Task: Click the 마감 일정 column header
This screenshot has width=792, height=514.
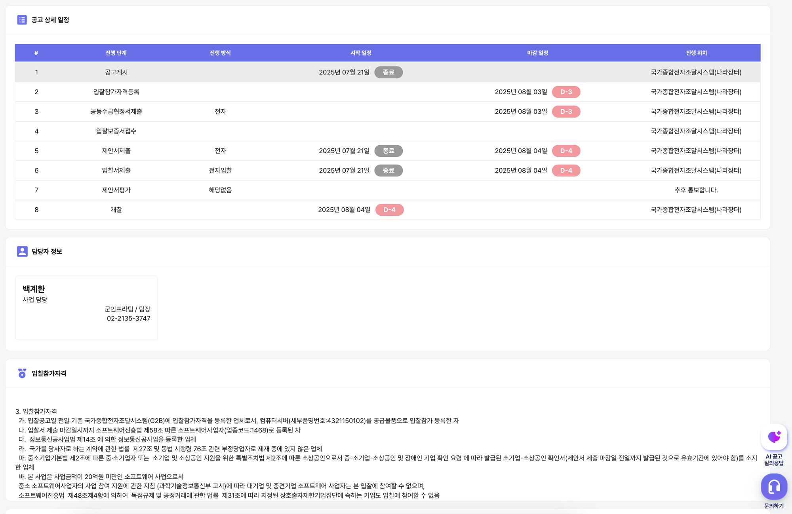Action: pyautogui.click(x=537, y=53)
